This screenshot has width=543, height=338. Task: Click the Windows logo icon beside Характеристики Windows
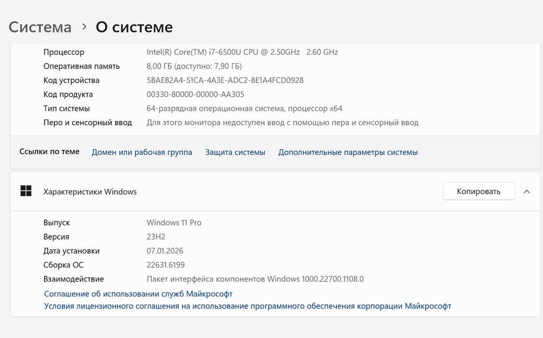pos(26,191)
